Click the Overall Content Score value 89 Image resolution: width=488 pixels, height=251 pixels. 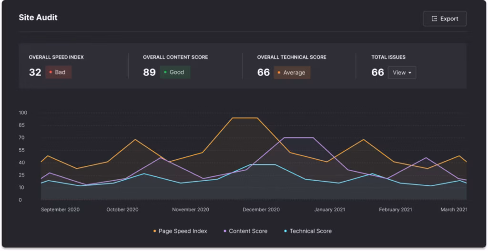149,72
